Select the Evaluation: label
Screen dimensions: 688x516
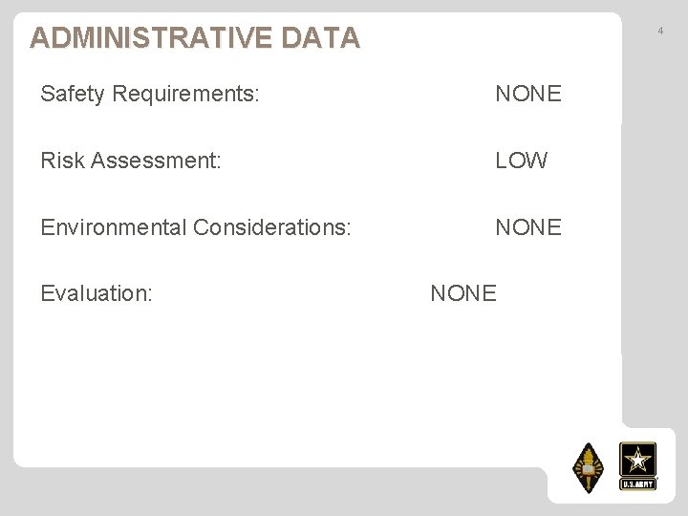point(97,293)
